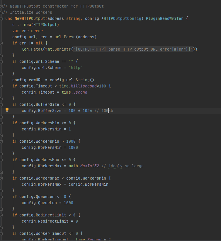Collapse the 'if config.Timeout' block fold marker
The height and width of the screenshot is (241, 221).
[1, 86]
